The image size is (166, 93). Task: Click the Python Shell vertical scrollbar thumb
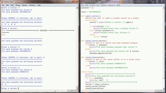click(x=77, y=86)
